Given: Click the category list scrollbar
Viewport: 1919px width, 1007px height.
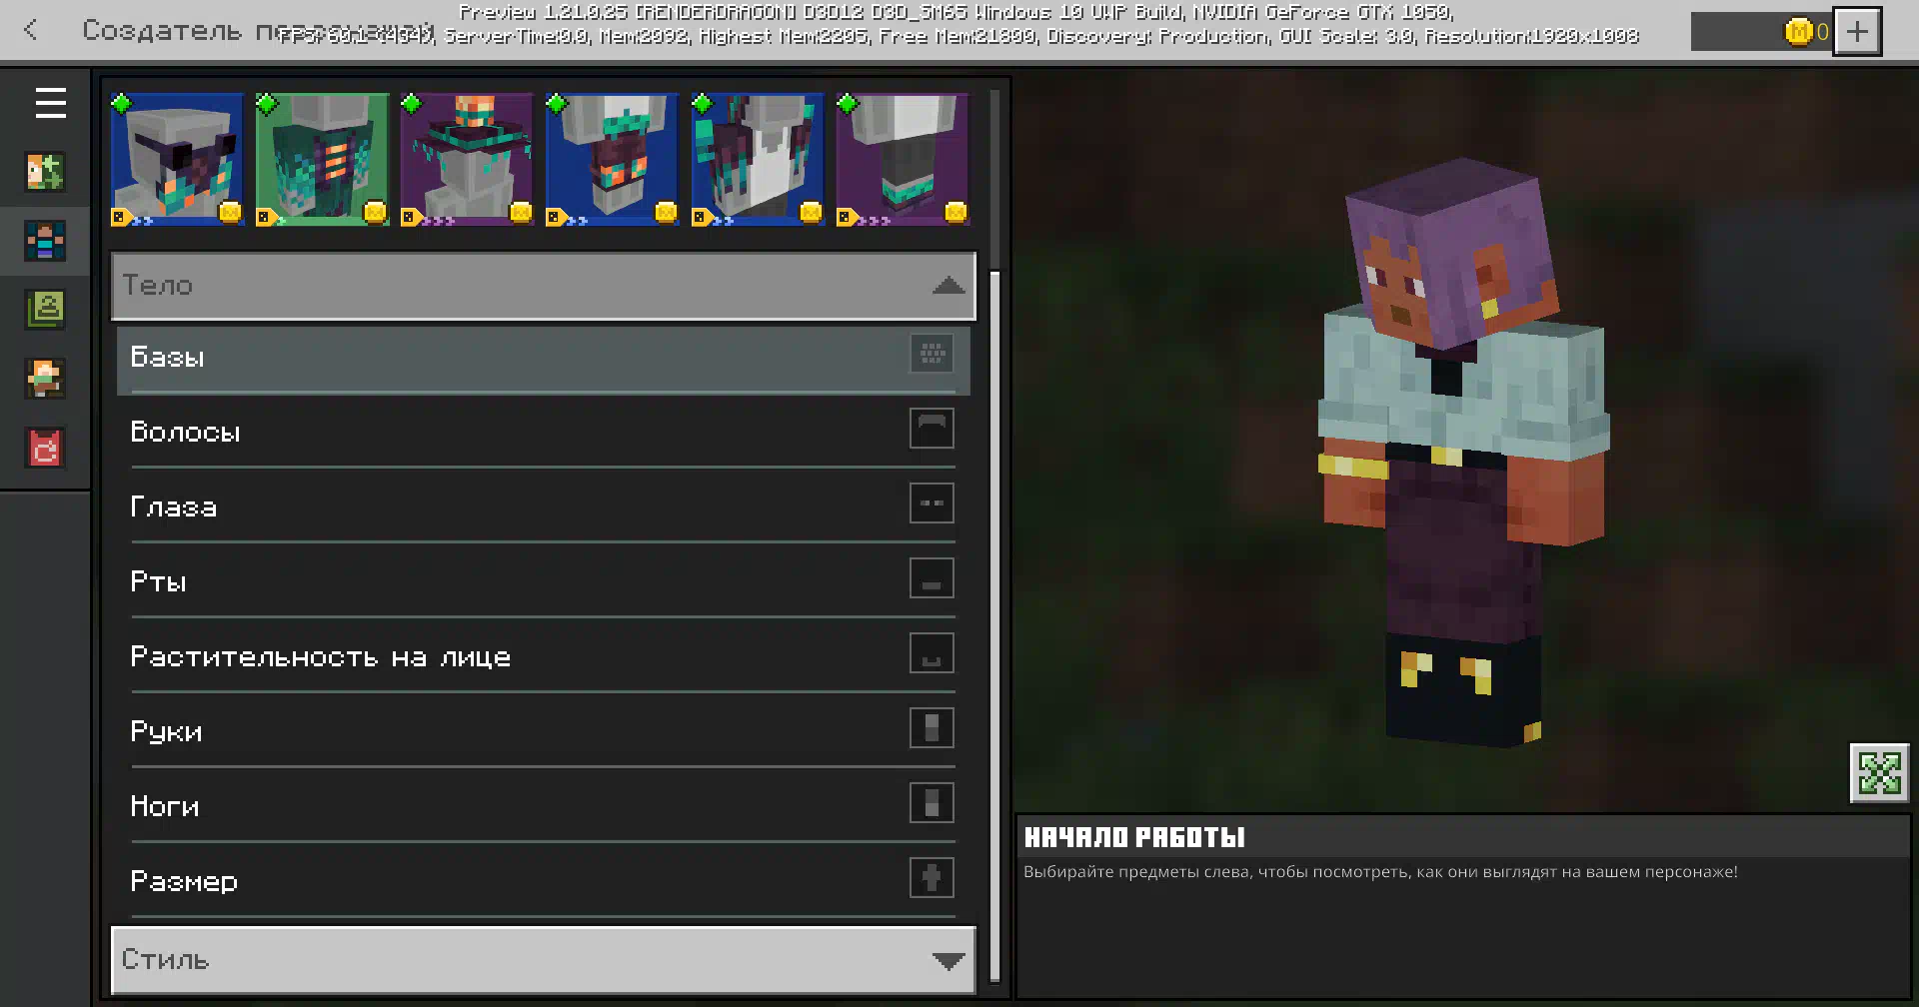Looking at the screenshot, I should pyautogui.click(x=994, y=625).
